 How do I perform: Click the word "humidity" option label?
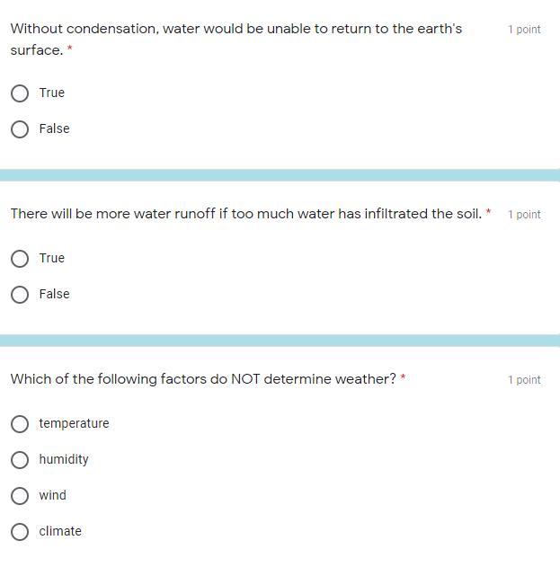tap(64, 459)
